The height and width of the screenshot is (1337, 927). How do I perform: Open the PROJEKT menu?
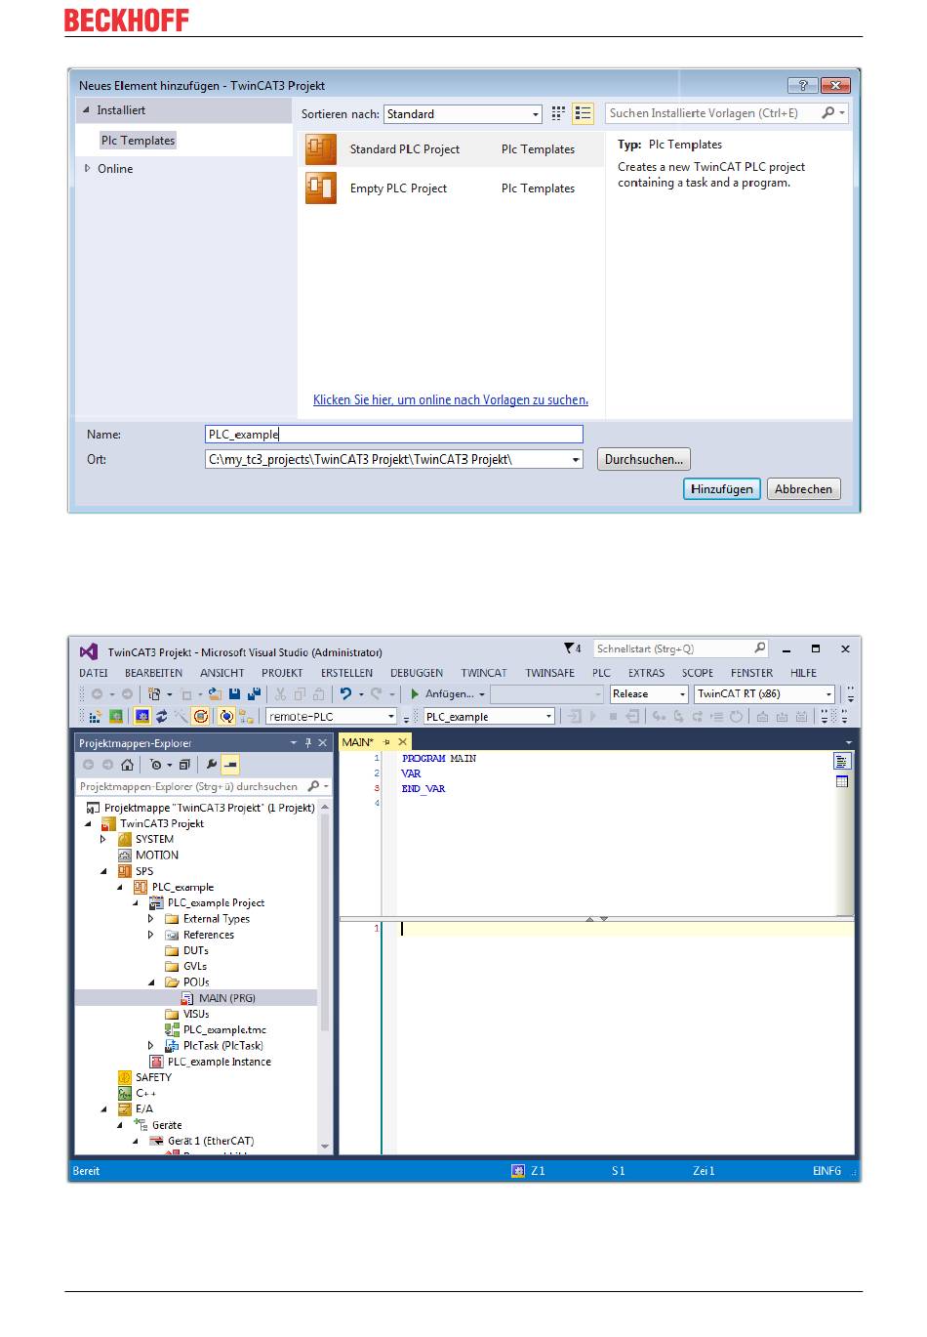tap(282, 673)
